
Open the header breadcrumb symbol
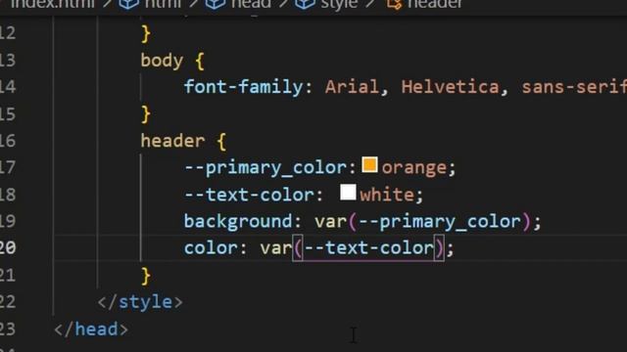point(424,4)
